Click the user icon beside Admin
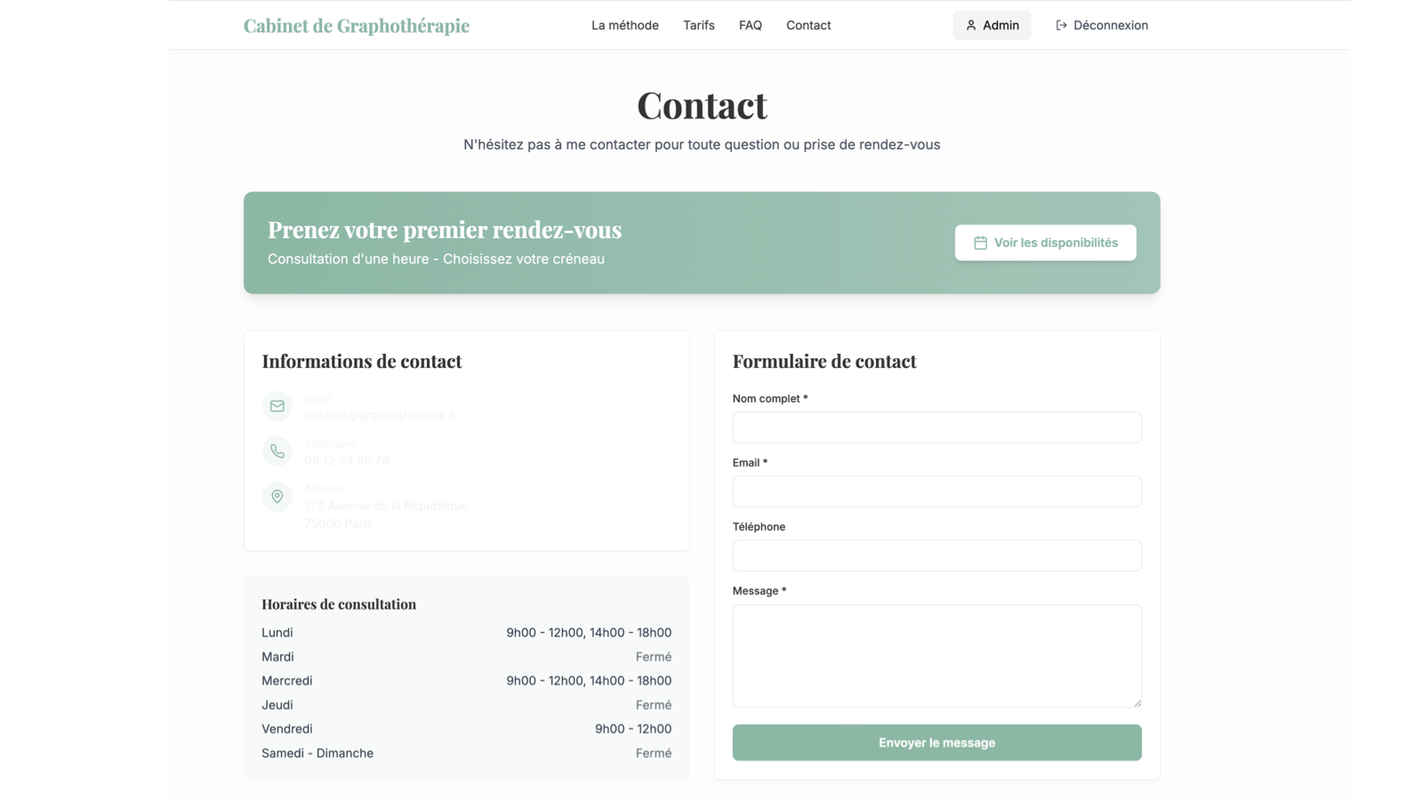Viewport: 1423px width, 800px height. point(971,26)
